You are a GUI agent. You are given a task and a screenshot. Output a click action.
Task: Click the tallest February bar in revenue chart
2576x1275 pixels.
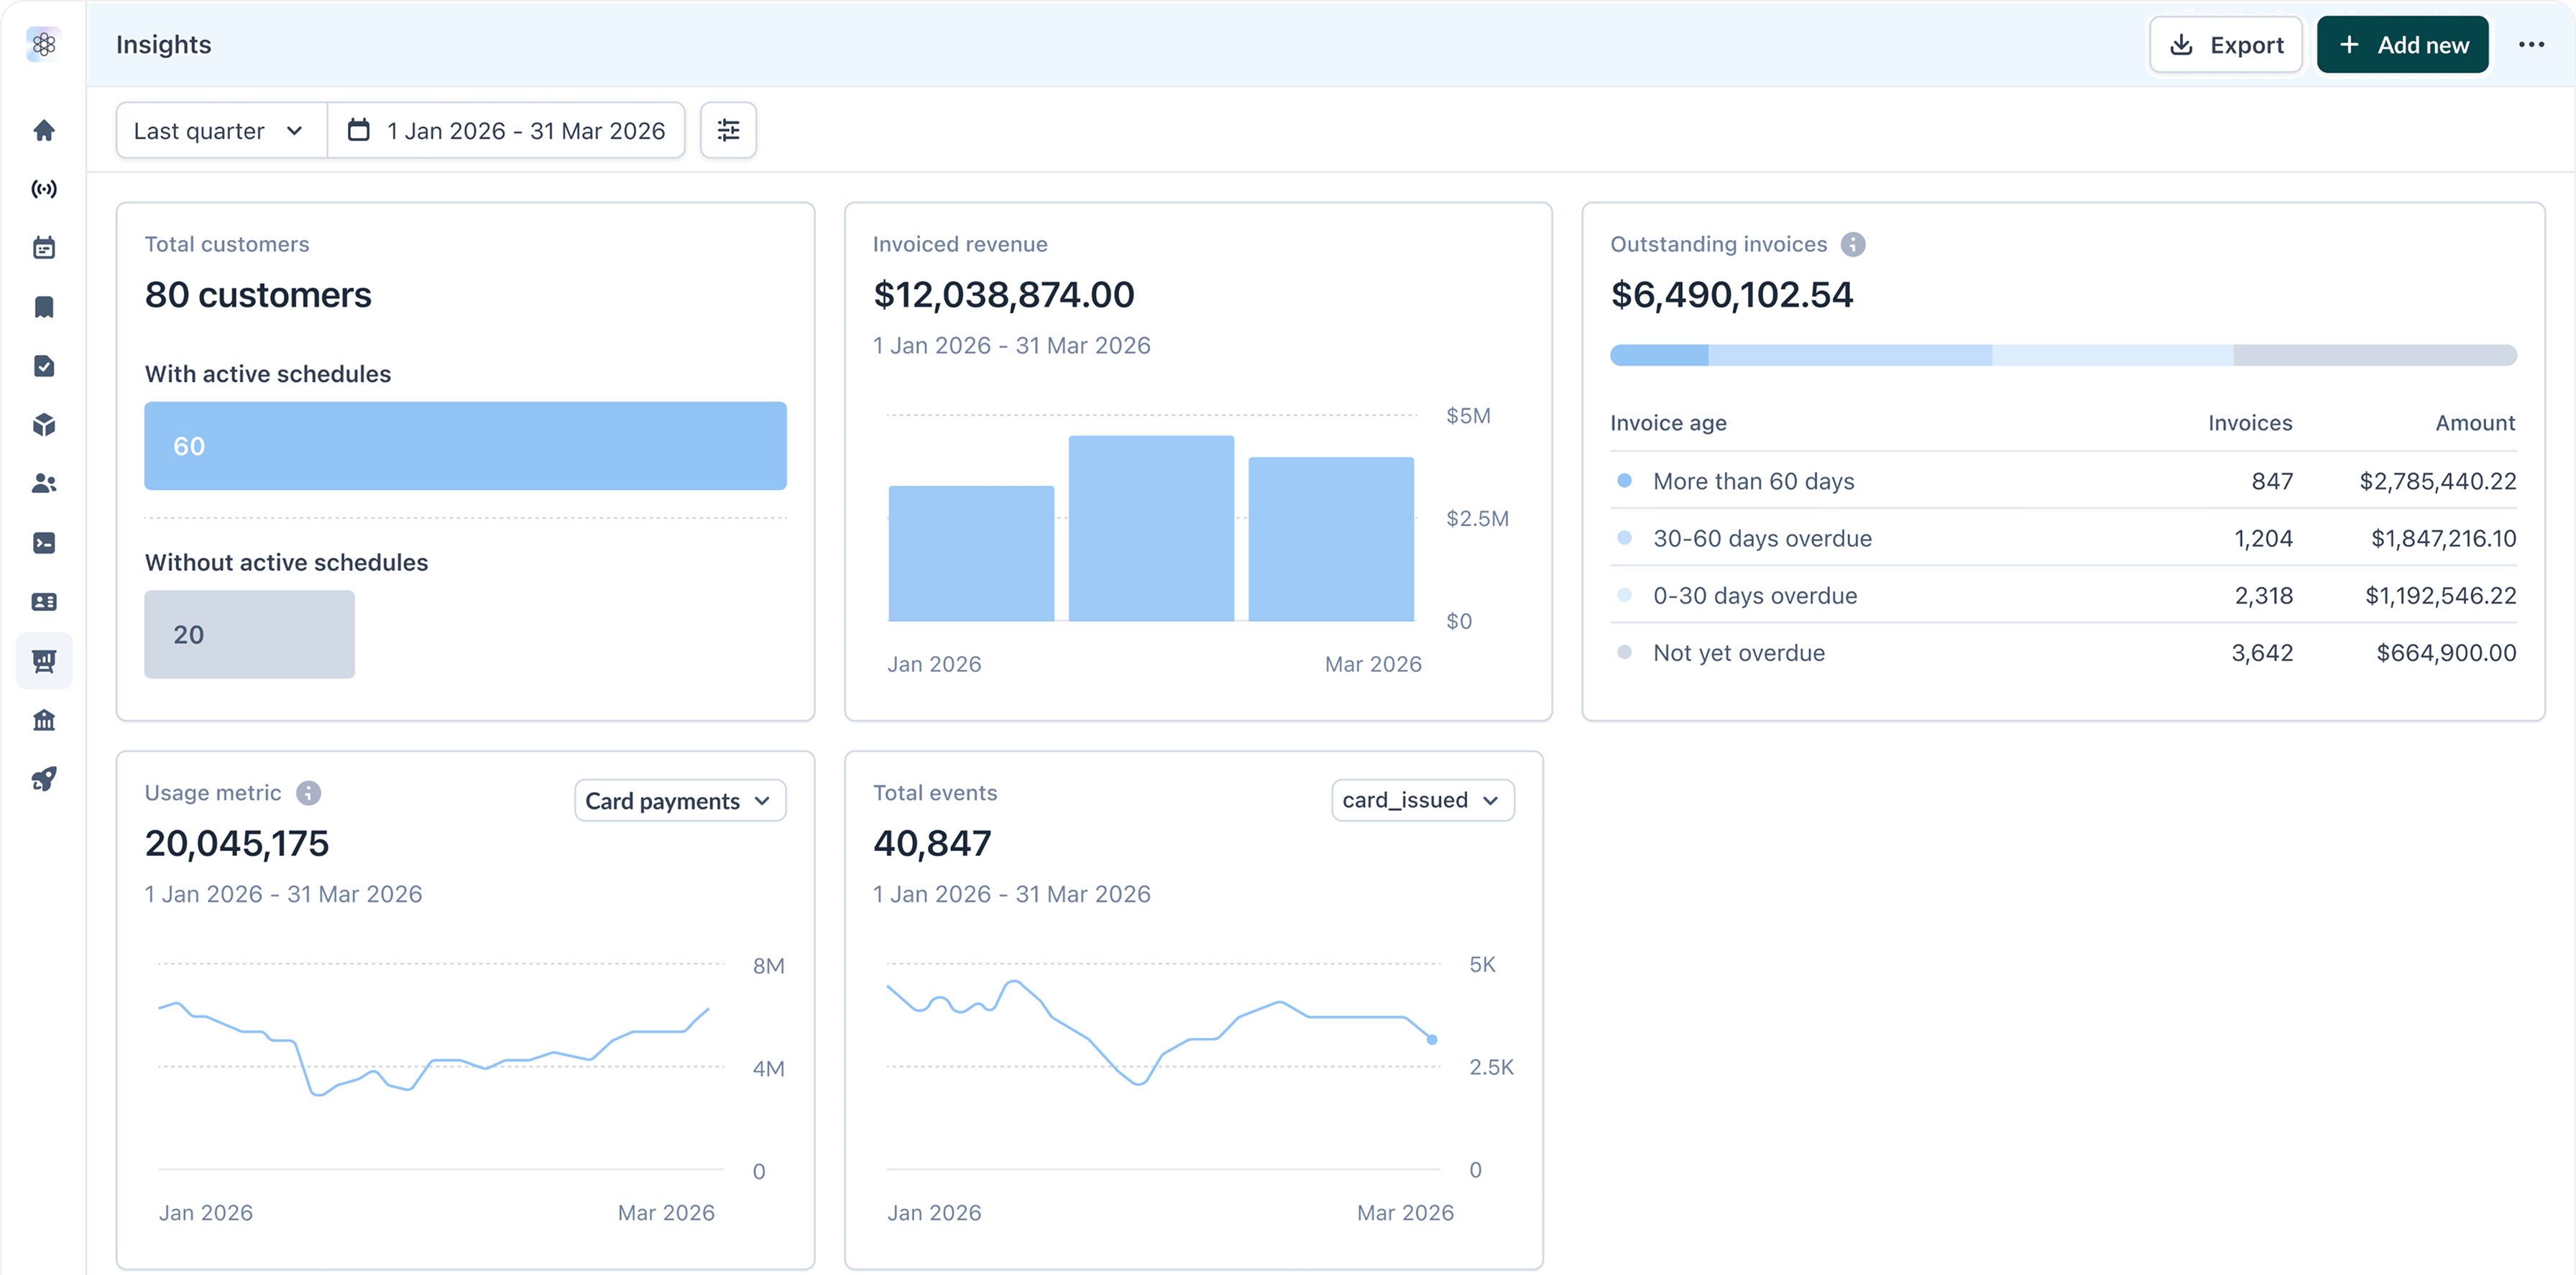click(1151, 529)
